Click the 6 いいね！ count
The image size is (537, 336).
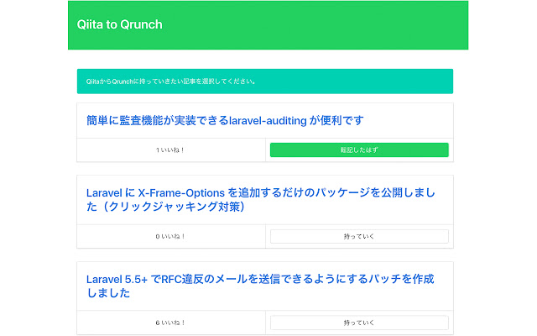pos(170,323)
